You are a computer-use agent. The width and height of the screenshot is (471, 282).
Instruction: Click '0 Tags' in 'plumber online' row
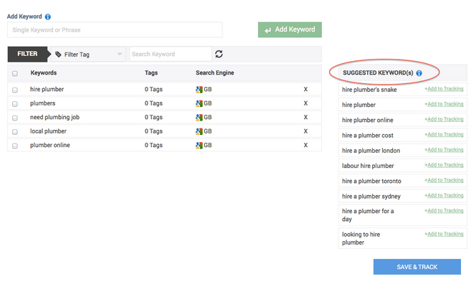point(153,145)
